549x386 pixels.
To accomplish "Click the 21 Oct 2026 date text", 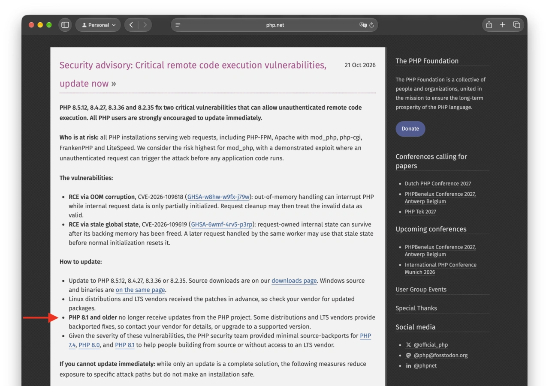I will [x=360, y=65].
